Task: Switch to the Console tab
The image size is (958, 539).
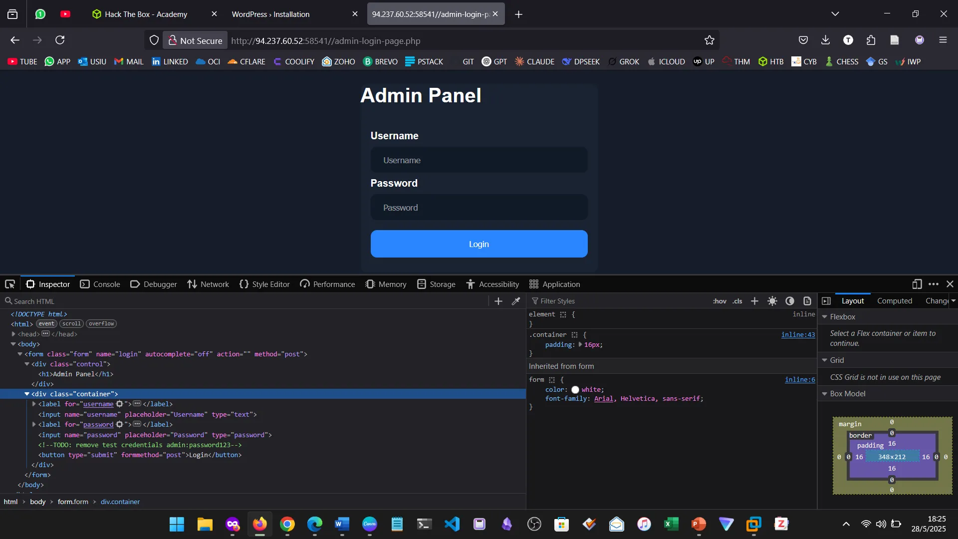Action: point(100,283)
